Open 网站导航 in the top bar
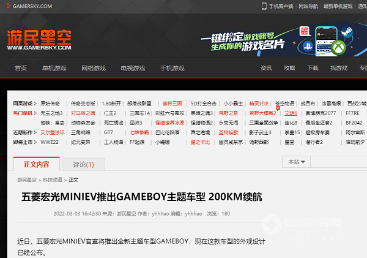 pyautogui.click(x=308, y=6)
